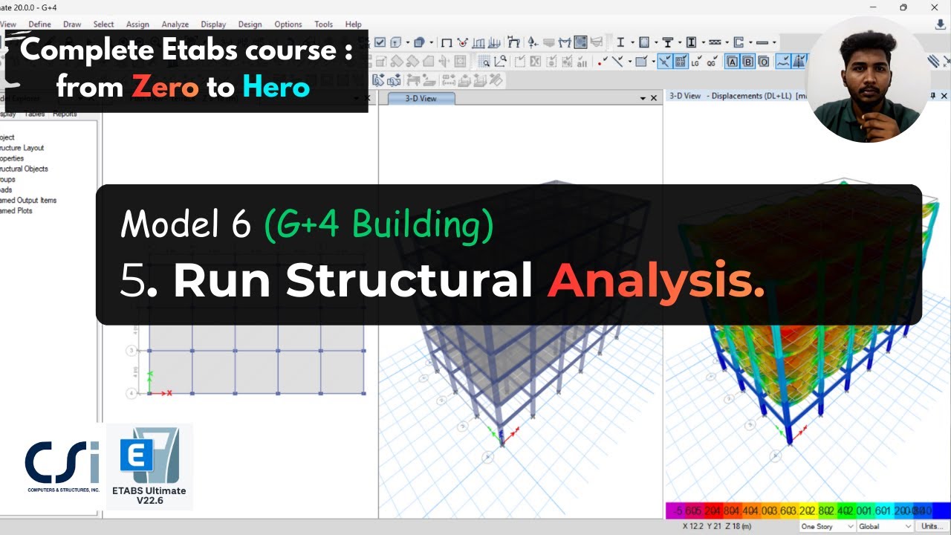The width and height of the screenshot is (951, 535).
Task: Click the mirrored triangle icon on second toolbar row
Action: click(x=800, y=62)
